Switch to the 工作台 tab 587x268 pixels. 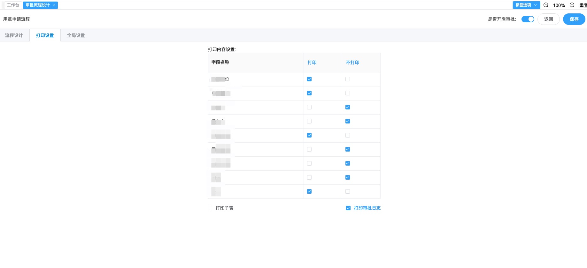pos(13,5)
